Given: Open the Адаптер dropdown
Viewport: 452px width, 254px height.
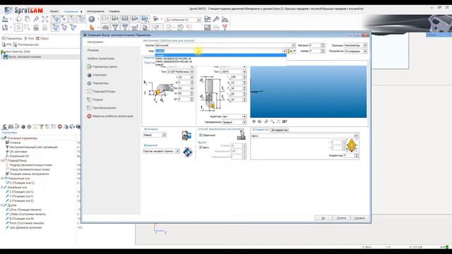Looking at the screenshot, I should point(234,116).
